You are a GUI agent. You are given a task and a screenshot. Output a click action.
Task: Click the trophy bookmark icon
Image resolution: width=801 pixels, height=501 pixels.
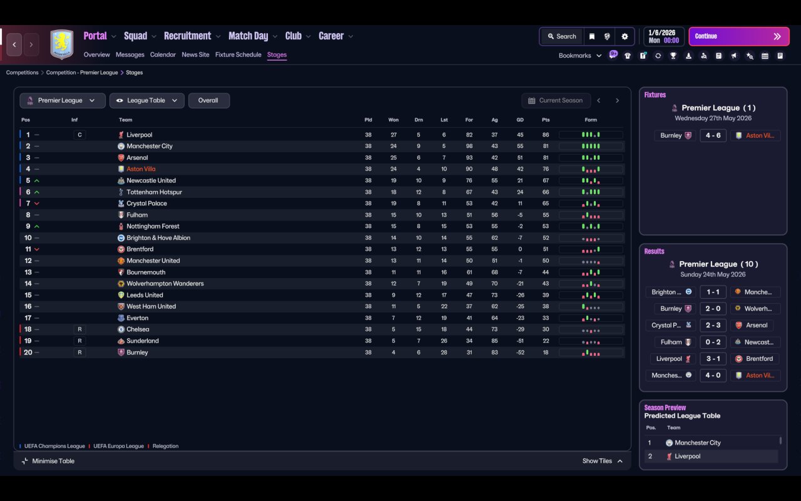click(673, 56)
